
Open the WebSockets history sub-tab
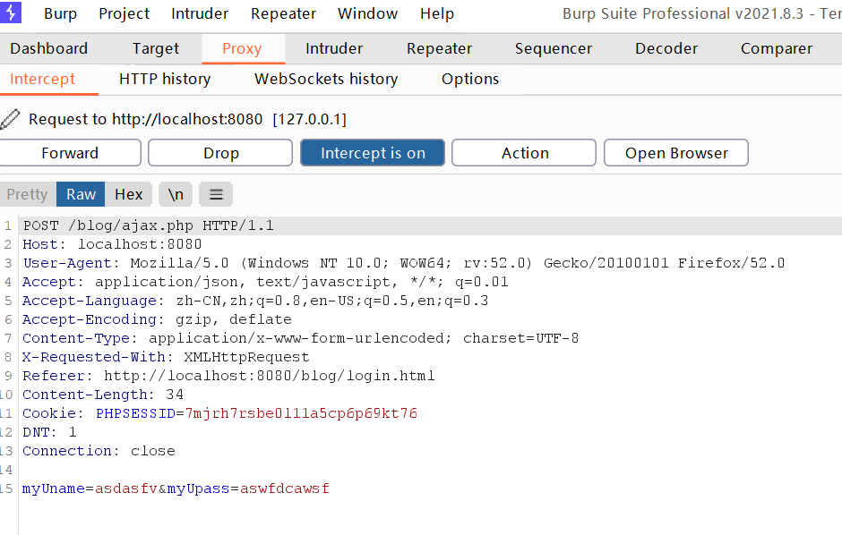coord(326,80)
